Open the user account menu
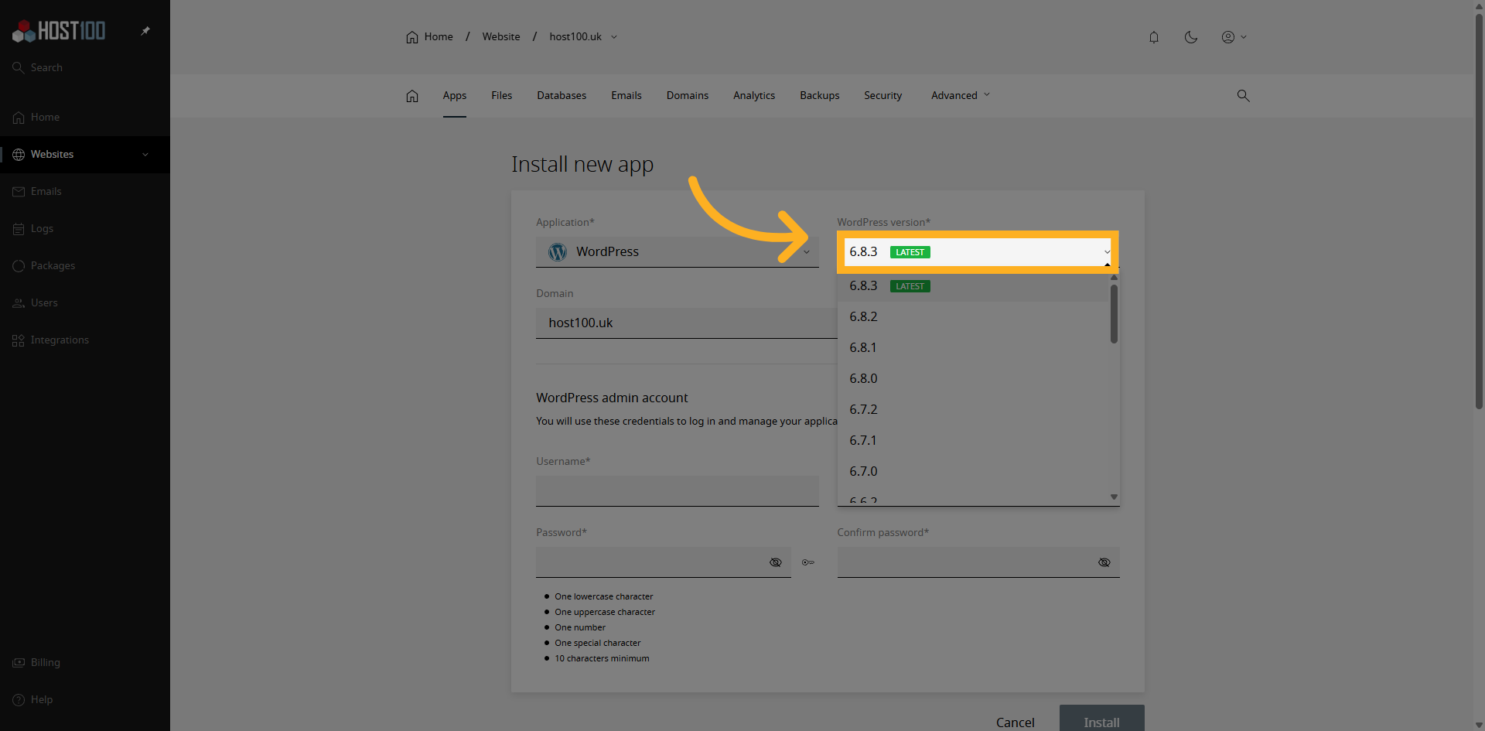Image resolution: width=1485 pixels, height=731 pixels. tap(1234, 37)
